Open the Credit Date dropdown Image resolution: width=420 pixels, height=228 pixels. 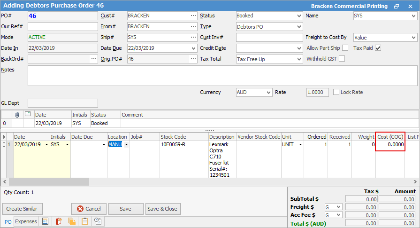299,48
